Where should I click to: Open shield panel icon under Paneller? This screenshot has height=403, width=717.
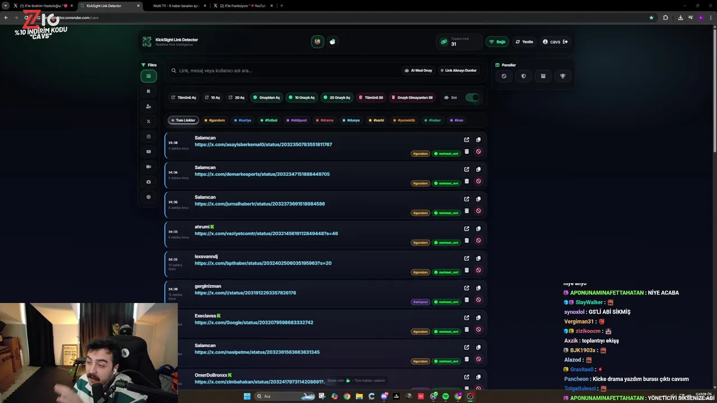[524, 76]
